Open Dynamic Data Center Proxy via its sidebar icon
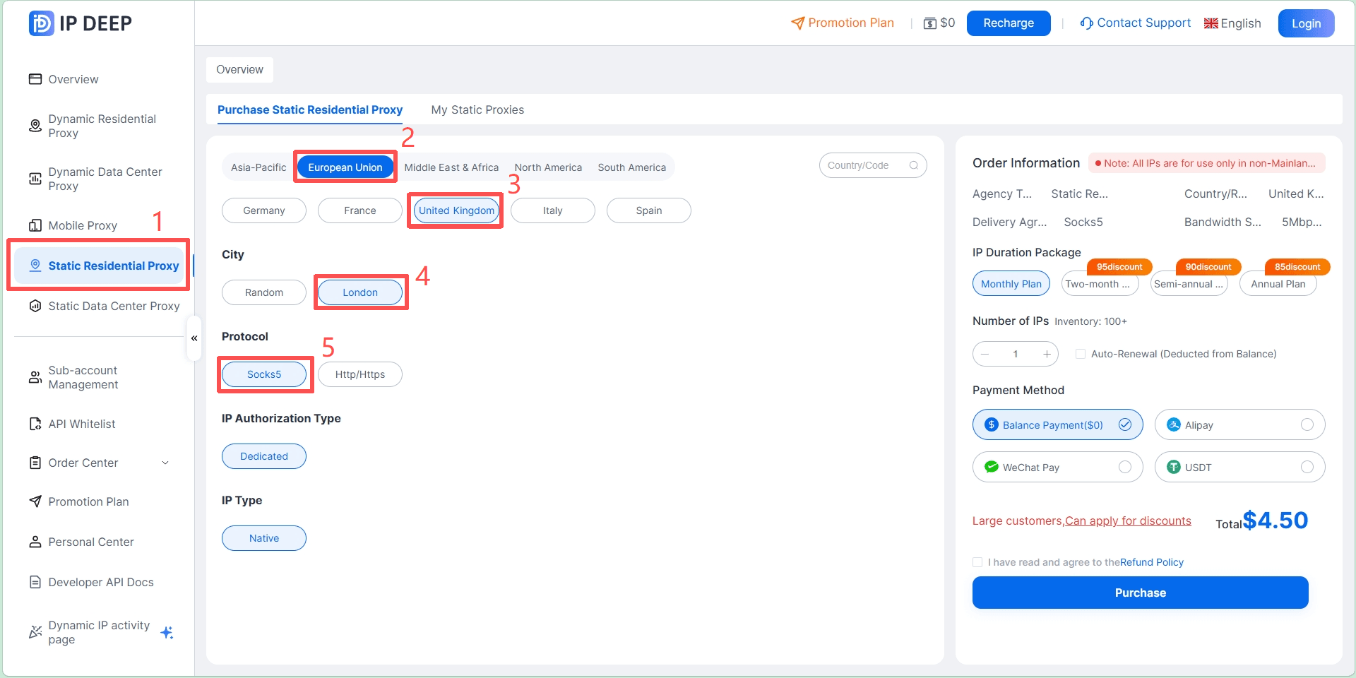This screenshot has width=1356, height=678. (35, 179)
